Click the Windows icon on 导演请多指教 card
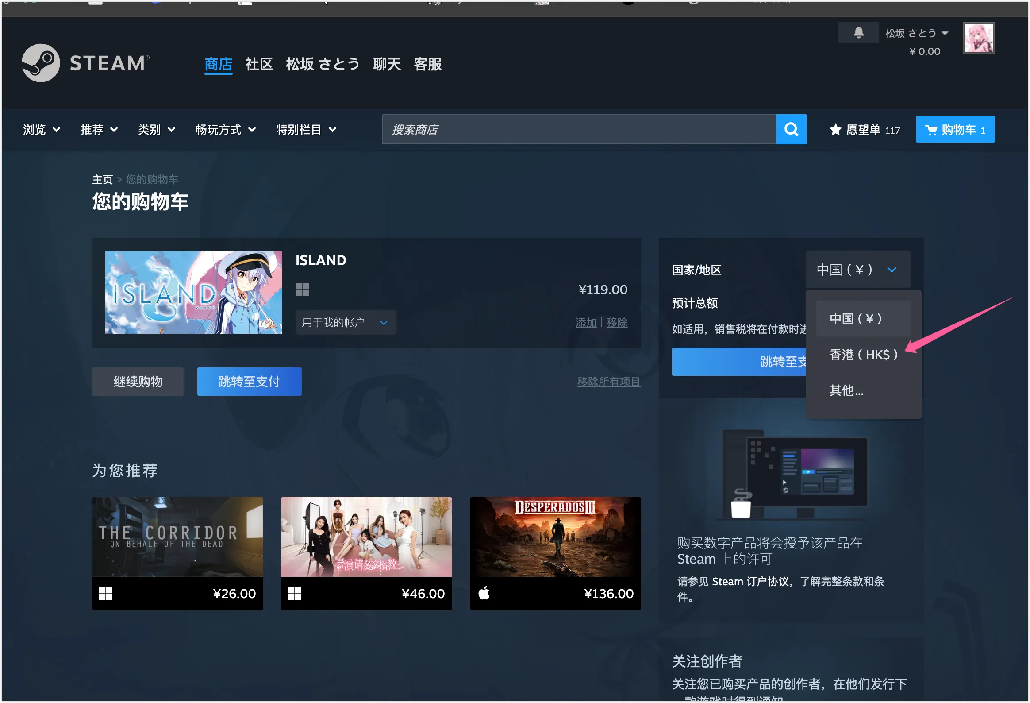 (295, 594)
